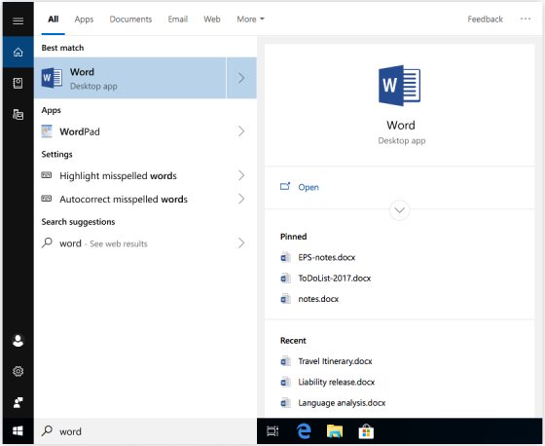The width and height of the screenshot is (545, 446).
Task: Switch to the Apps tab
Action: coord(84,19)
